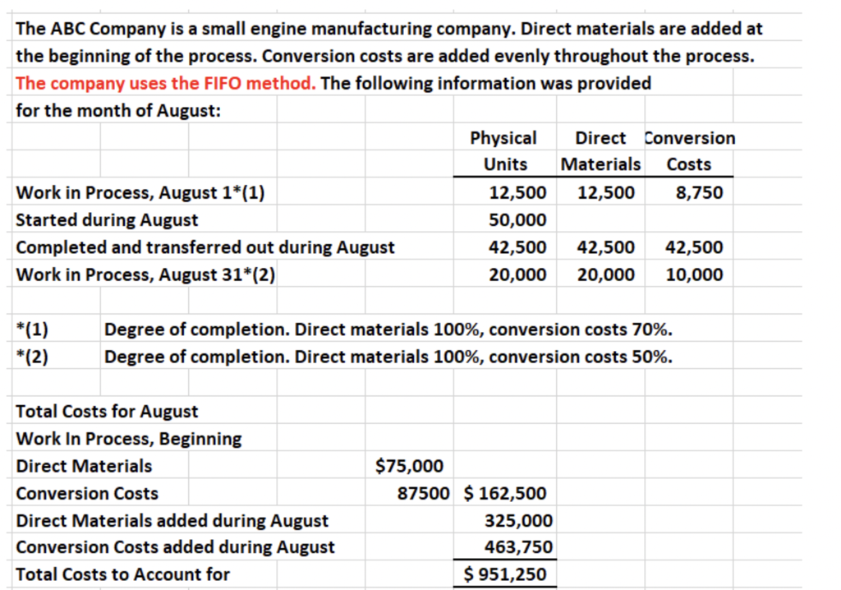Image resolution: width=841 pixels, height=590 pixels.
Task: Select 10,000 conversion costs cell
Action: click(x=694, y=274)
